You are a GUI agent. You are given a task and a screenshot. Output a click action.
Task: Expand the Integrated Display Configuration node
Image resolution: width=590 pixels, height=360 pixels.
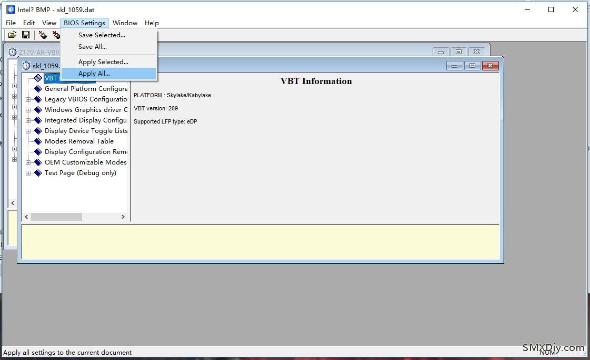pos(28,121)
